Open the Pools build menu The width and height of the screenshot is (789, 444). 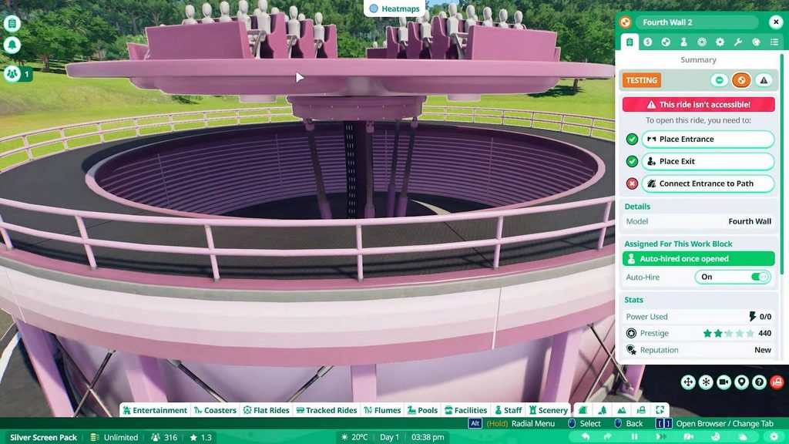click(423, 410)
